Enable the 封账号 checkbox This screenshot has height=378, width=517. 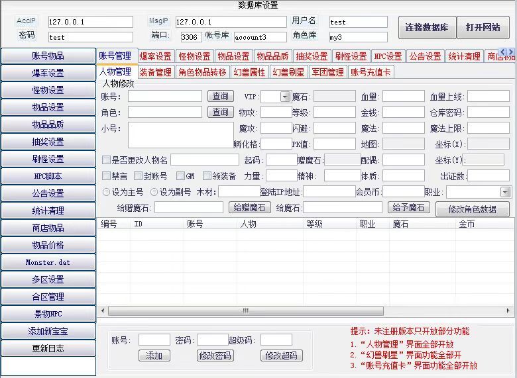pyautogui.click(x=138, y=176)
